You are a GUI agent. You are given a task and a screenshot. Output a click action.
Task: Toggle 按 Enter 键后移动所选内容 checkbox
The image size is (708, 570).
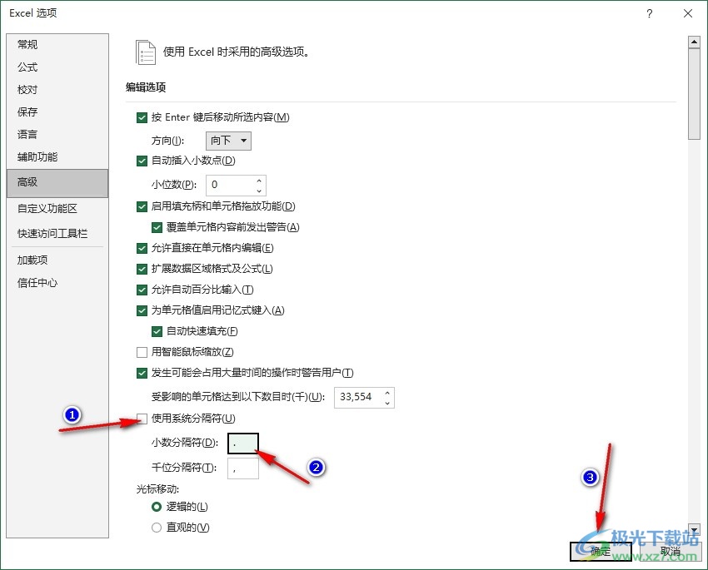pos(142,117)
